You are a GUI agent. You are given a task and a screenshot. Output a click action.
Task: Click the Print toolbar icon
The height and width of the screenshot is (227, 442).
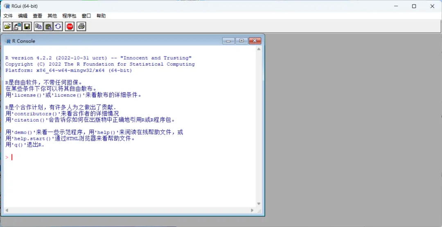81,27
